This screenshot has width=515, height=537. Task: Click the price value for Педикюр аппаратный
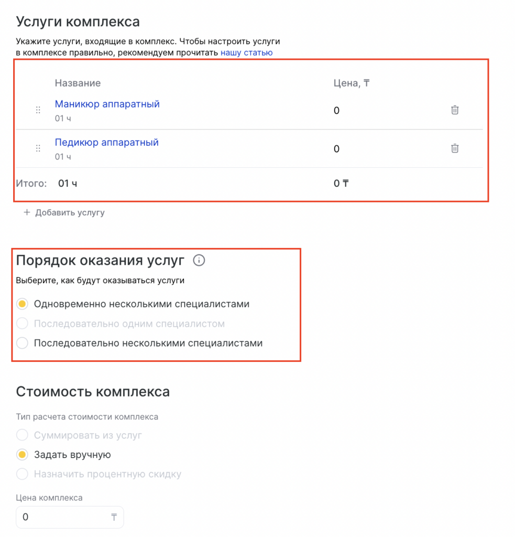[x=336, y=149]
